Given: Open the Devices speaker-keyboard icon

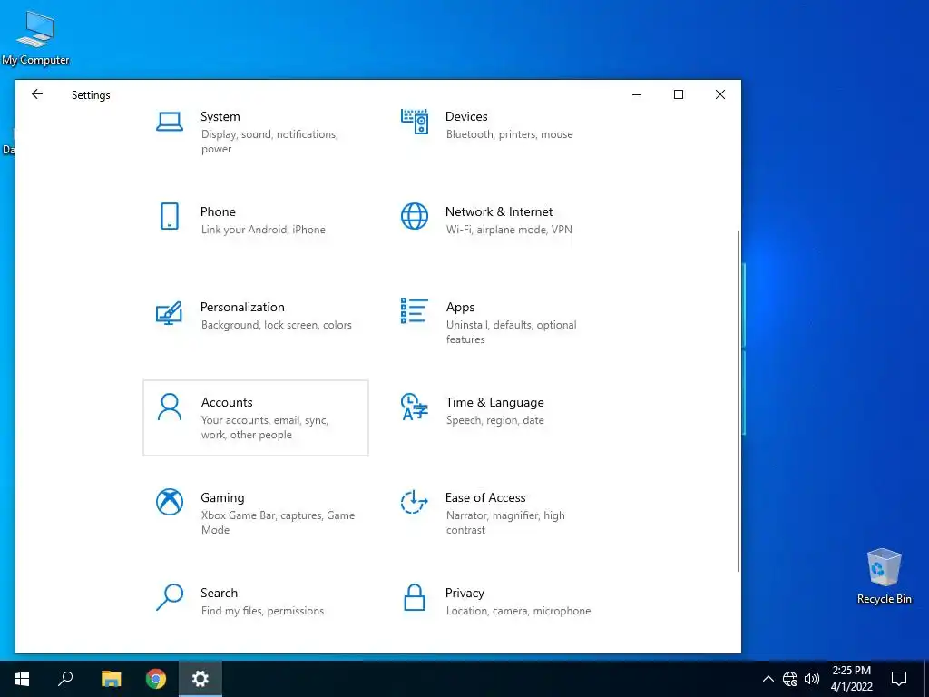Looking at the screenshot, I should pyautogui.click(x=414, y=122).
